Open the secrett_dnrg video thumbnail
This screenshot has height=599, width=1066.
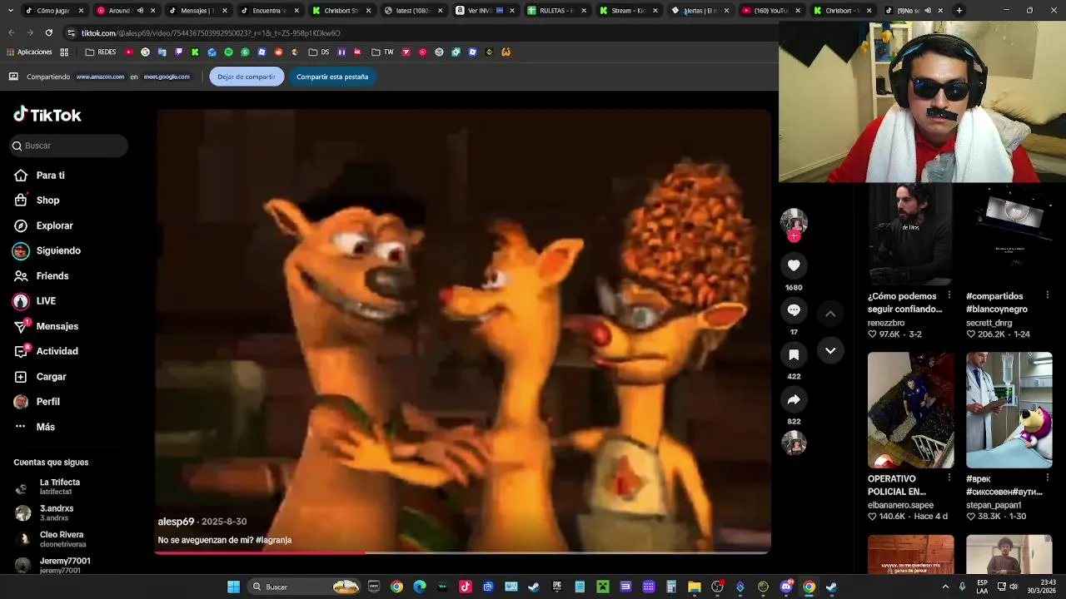[1009, 234]
